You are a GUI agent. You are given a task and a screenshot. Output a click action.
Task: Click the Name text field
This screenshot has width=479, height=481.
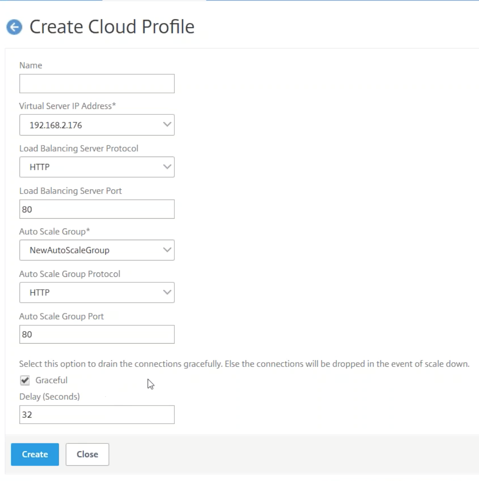[97, 84]
